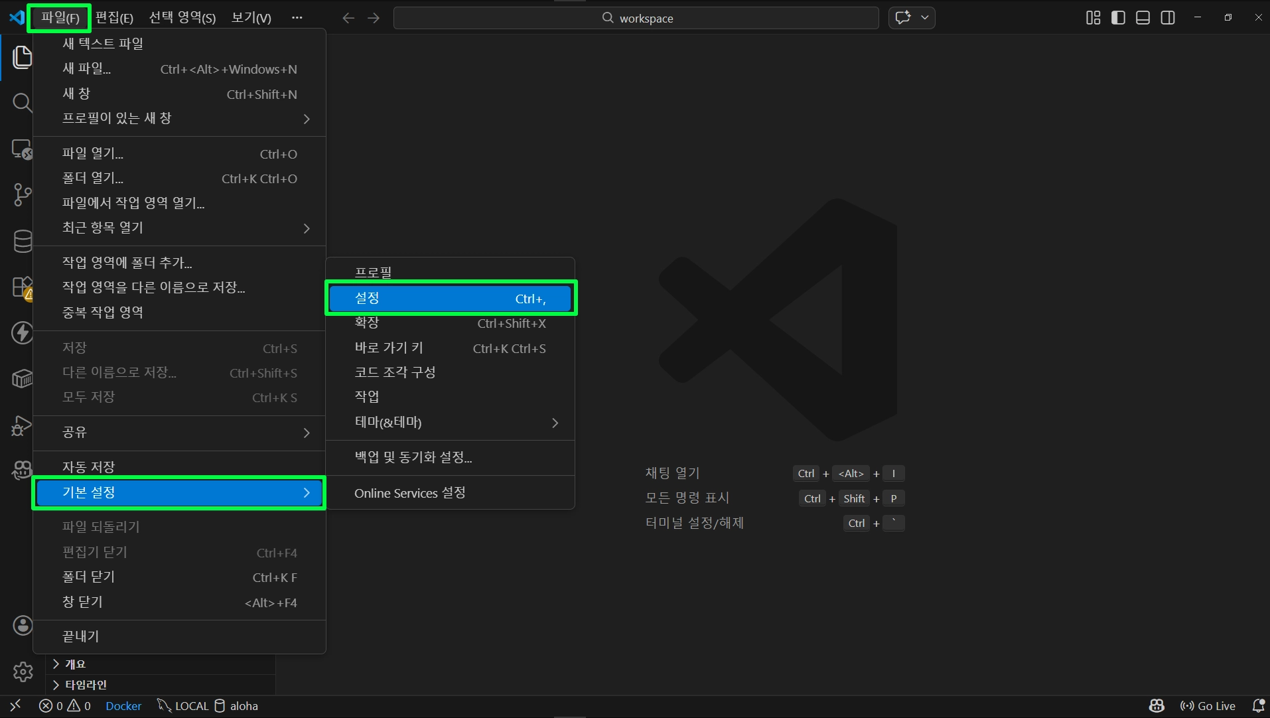
Task: Click the Copilot status icon in status bar
Action: coord(1157,706)
